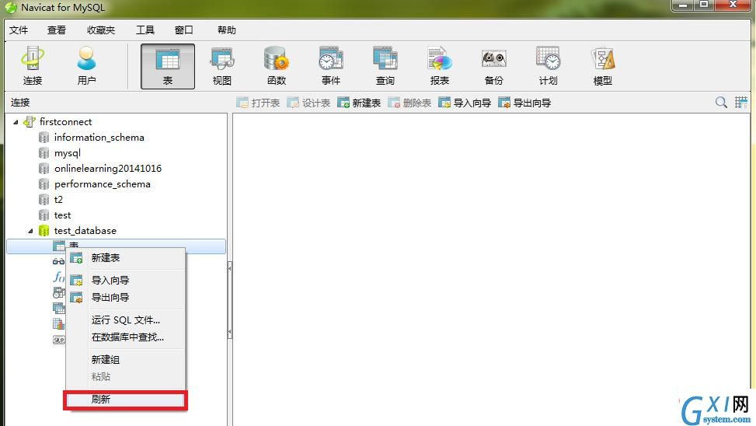Select the mysql database
Viewport: 756px width, 426px height.
(x=68, y=153)
